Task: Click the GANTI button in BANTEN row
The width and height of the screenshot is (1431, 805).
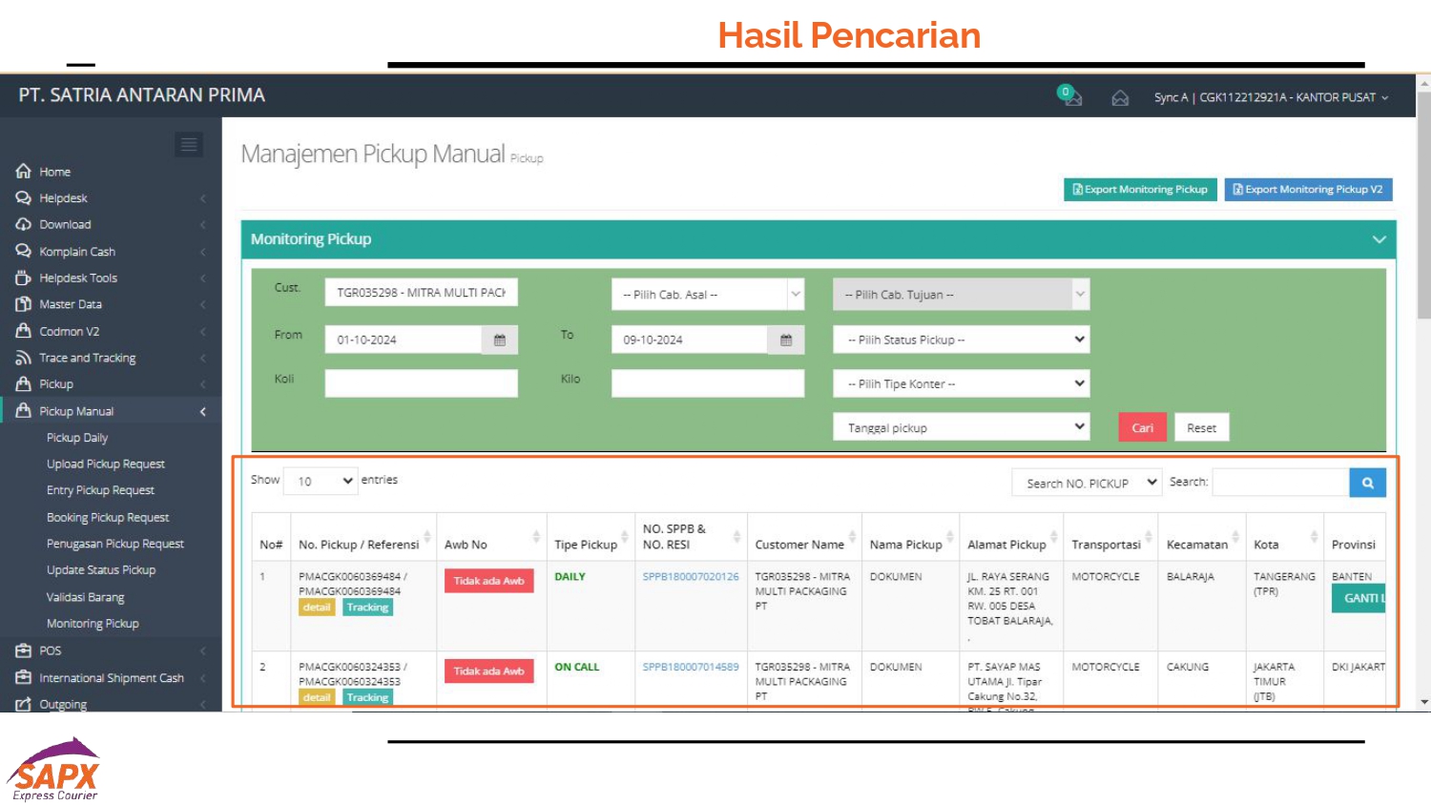Action: [1358, 598]
